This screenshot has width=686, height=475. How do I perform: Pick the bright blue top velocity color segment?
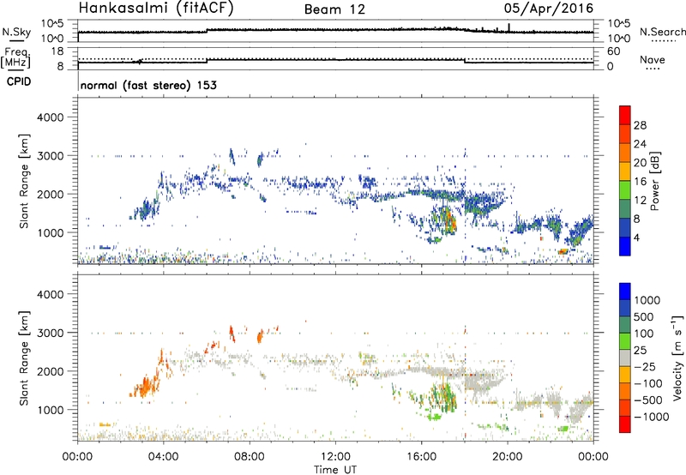[625, 291]
